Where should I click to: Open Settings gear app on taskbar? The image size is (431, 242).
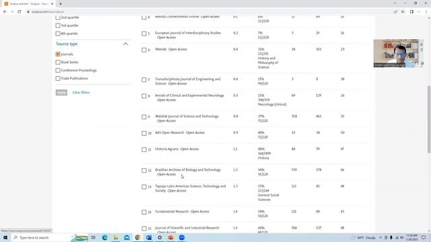(x=160, y=237)
